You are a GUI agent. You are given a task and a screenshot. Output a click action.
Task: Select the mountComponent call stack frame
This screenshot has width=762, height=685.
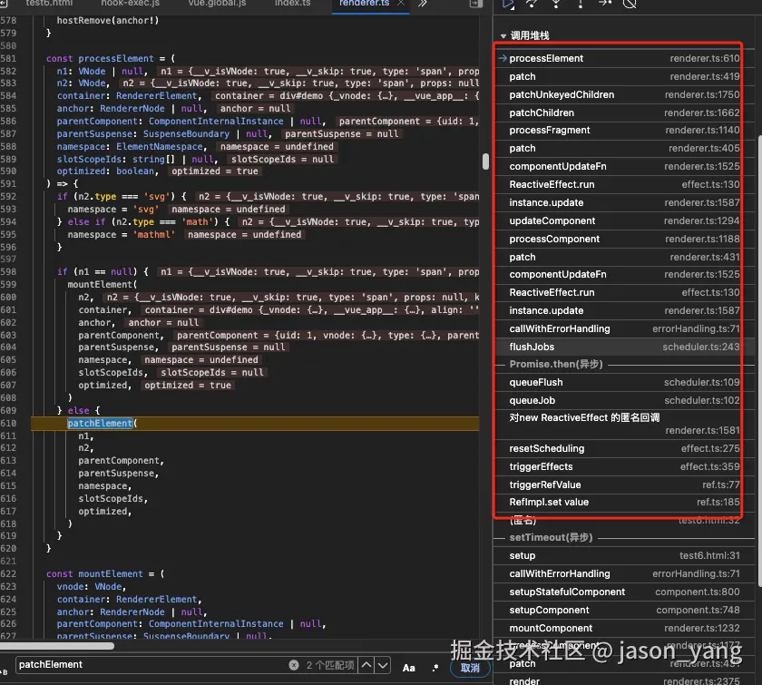[624, 628]
